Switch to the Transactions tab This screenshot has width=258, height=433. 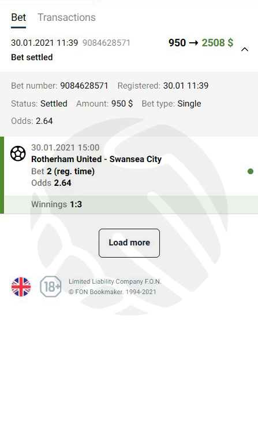66,17
